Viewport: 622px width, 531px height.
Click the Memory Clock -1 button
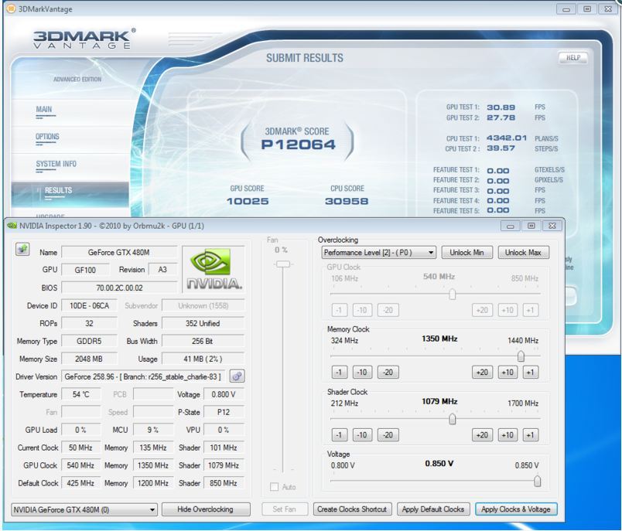(x=339, y=372)
